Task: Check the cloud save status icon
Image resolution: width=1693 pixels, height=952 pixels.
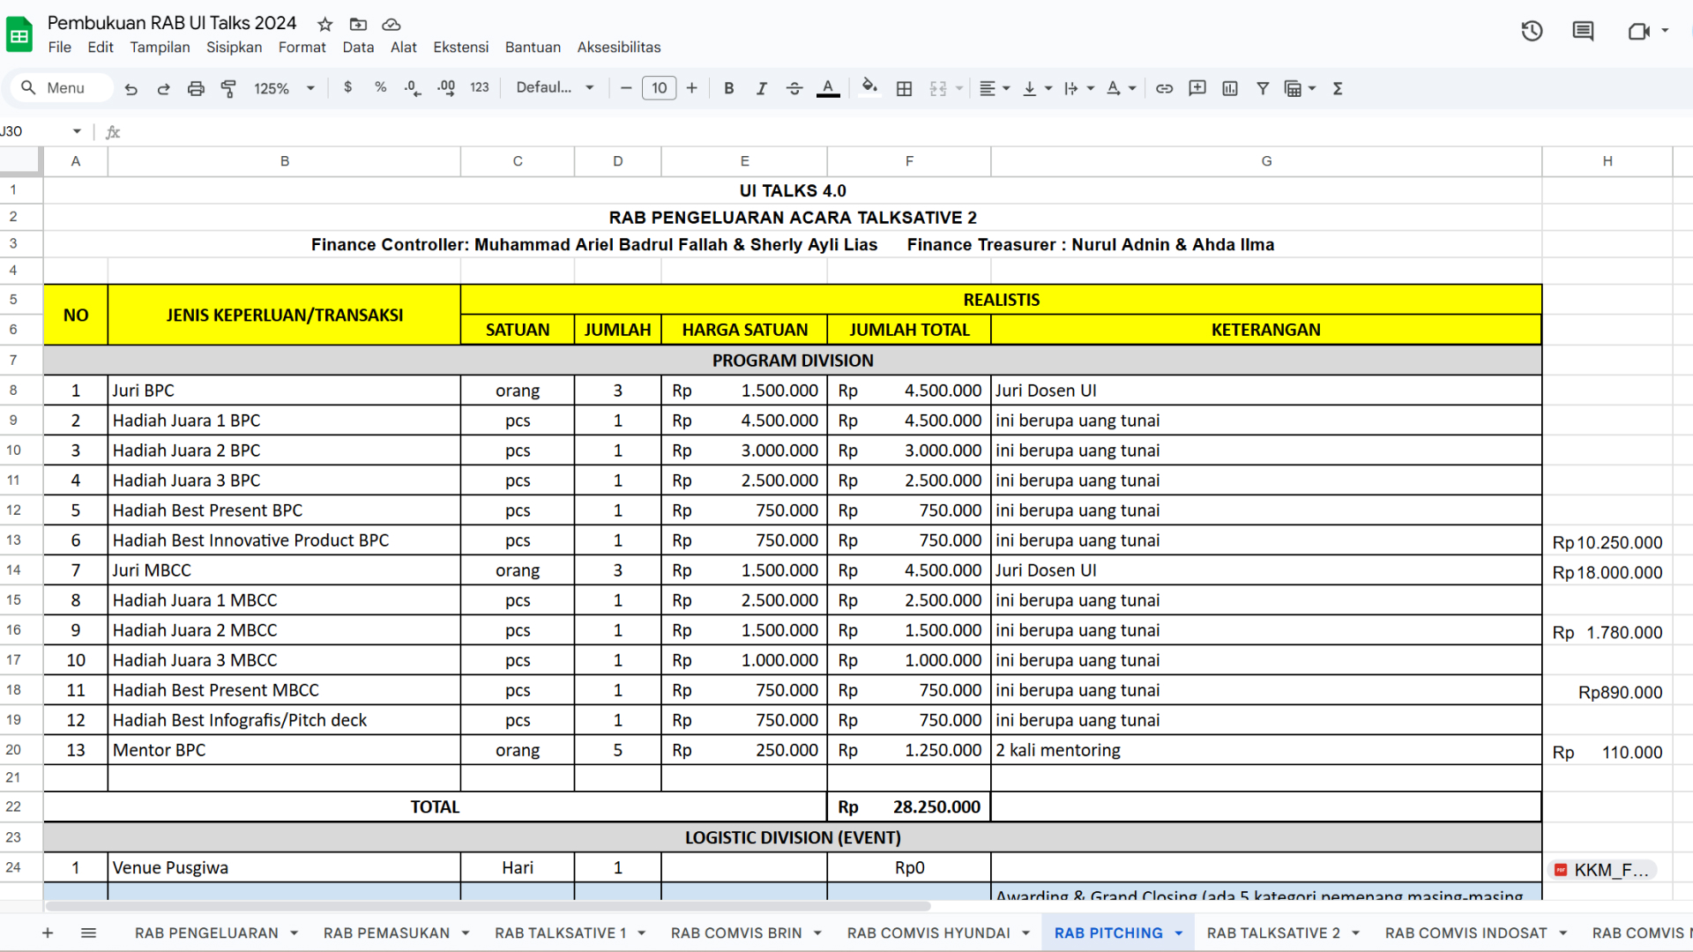Action: pyautogui.click(x=392, y=24)
